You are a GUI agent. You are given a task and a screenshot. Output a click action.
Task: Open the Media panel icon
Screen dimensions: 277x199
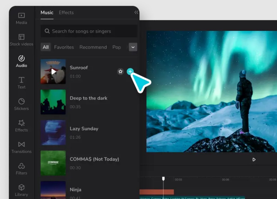(21, 18)
